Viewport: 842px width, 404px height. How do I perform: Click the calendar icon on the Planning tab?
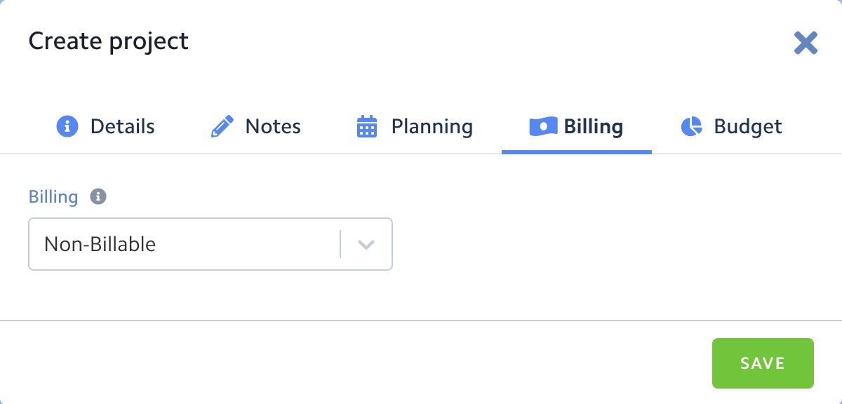point(366,126)
